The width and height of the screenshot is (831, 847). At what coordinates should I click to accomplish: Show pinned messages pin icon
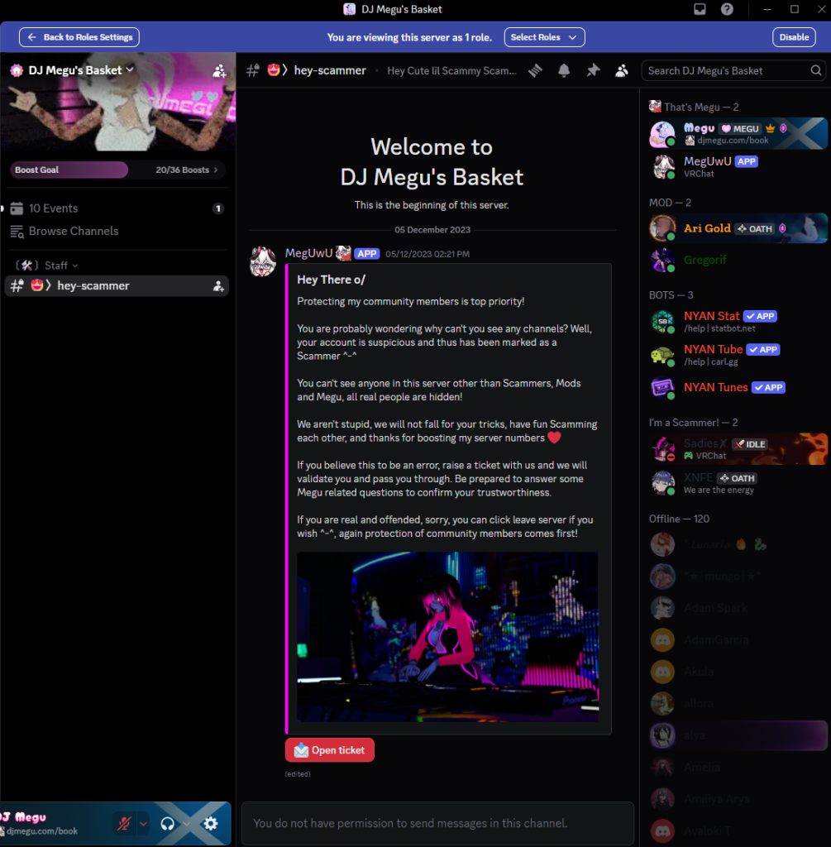click(x=593, y=71)
